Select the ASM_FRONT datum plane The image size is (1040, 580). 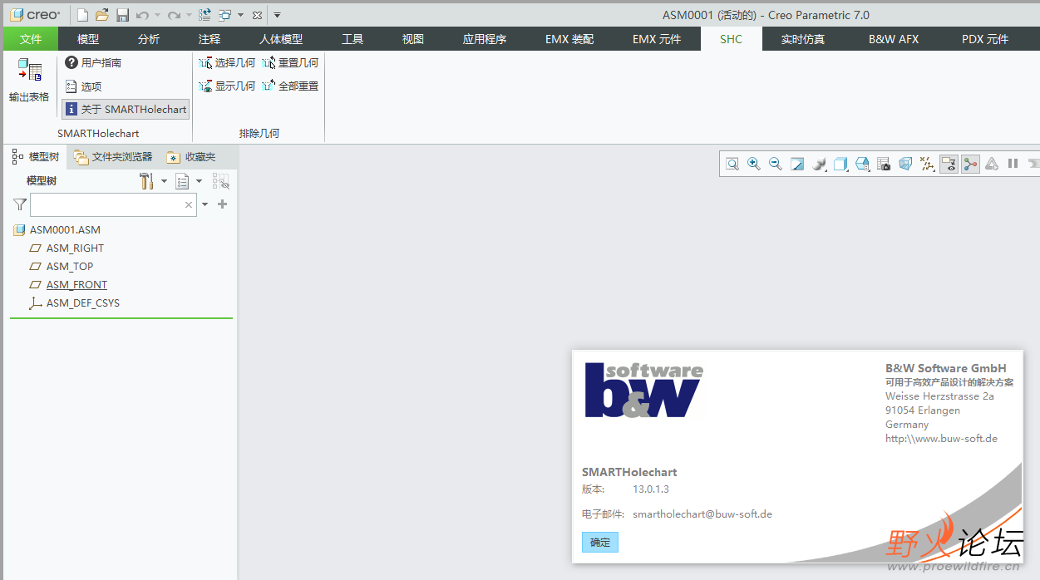[x=76, y=285]
